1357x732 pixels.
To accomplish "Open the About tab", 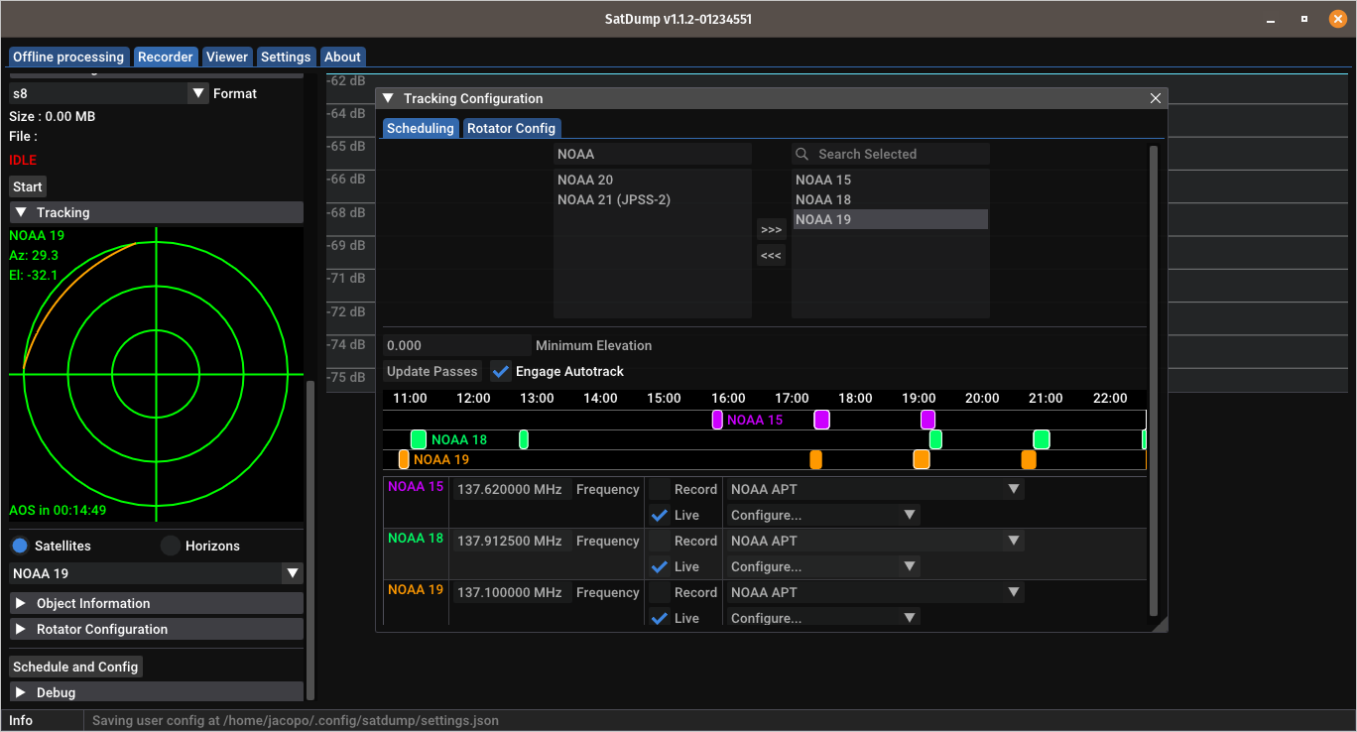I will point(343,57).
